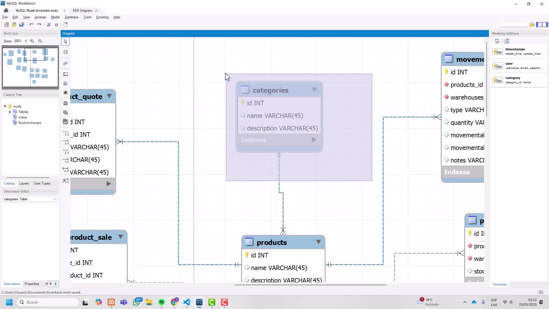
Task: Open a model file from disk
Action: (14, 25)
